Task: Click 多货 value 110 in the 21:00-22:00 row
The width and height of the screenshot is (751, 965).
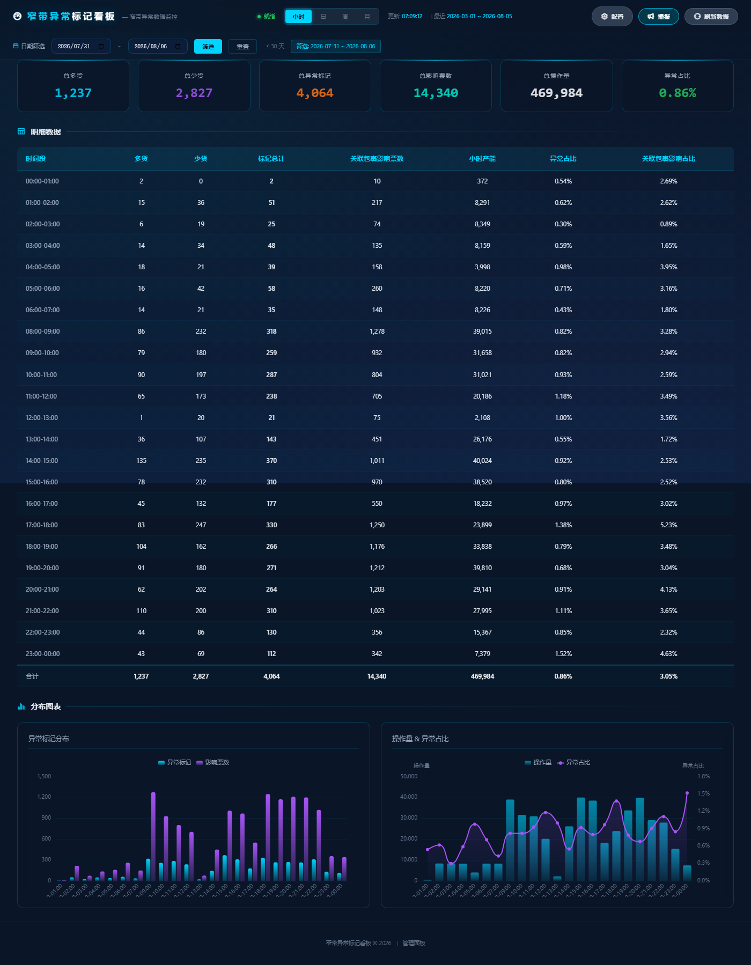Action: [x=141, y=611]
